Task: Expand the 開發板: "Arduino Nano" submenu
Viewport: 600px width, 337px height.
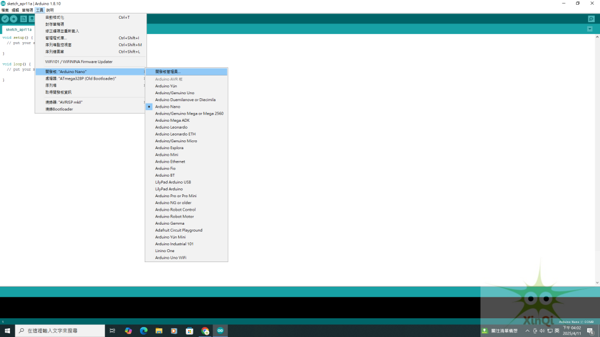Action: point(91,71)
